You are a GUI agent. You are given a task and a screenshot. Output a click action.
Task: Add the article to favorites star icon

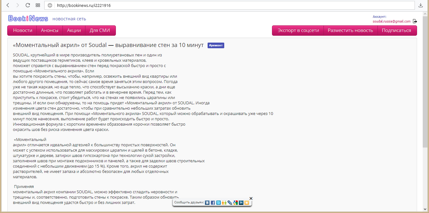(x=247, y=203)
